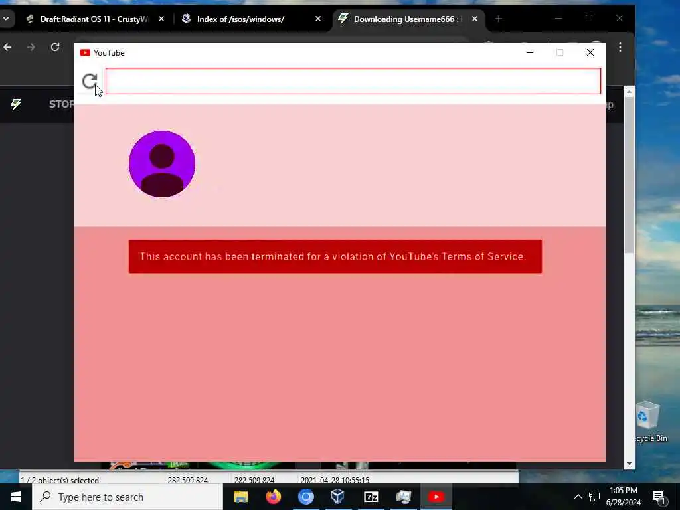This screenshot has height=510, width=680.
Task: Click the Type here to search box
Action: point(127,497)
